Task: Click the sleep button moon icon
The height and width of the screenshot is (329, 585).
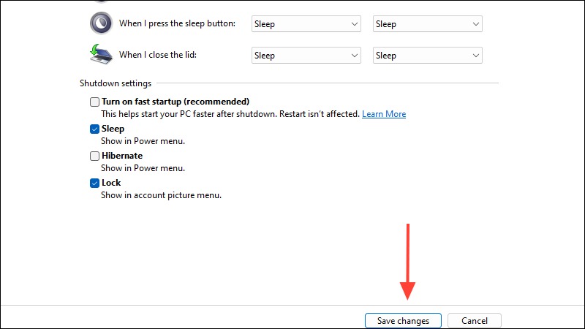Action: 101,23
